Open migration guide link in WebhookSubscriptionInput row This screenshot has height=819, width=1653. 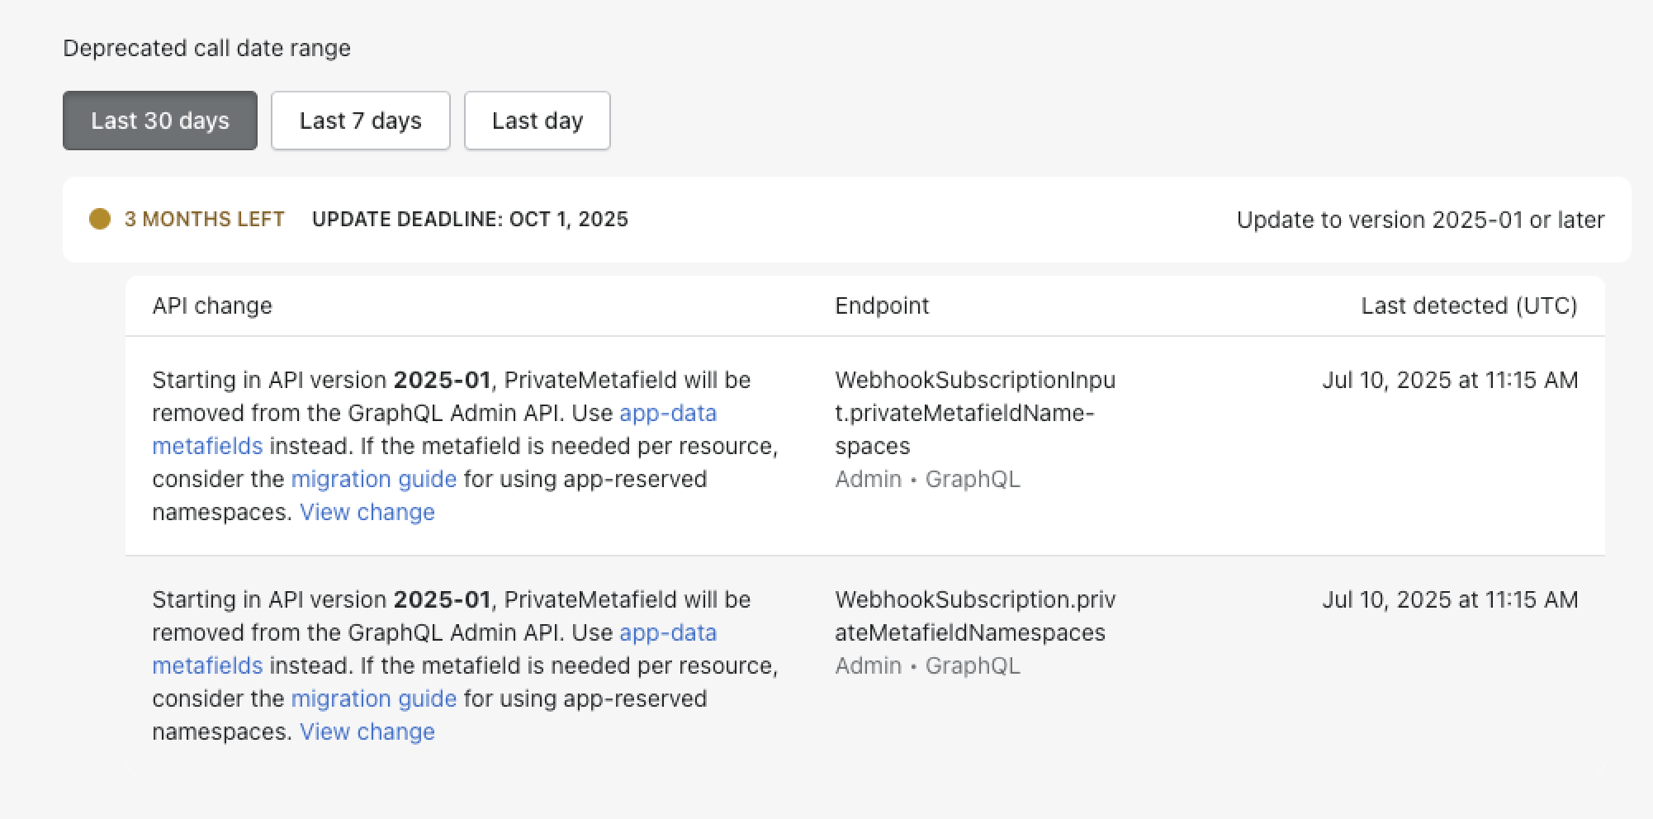pyautogui.click(x=374, y=479)
